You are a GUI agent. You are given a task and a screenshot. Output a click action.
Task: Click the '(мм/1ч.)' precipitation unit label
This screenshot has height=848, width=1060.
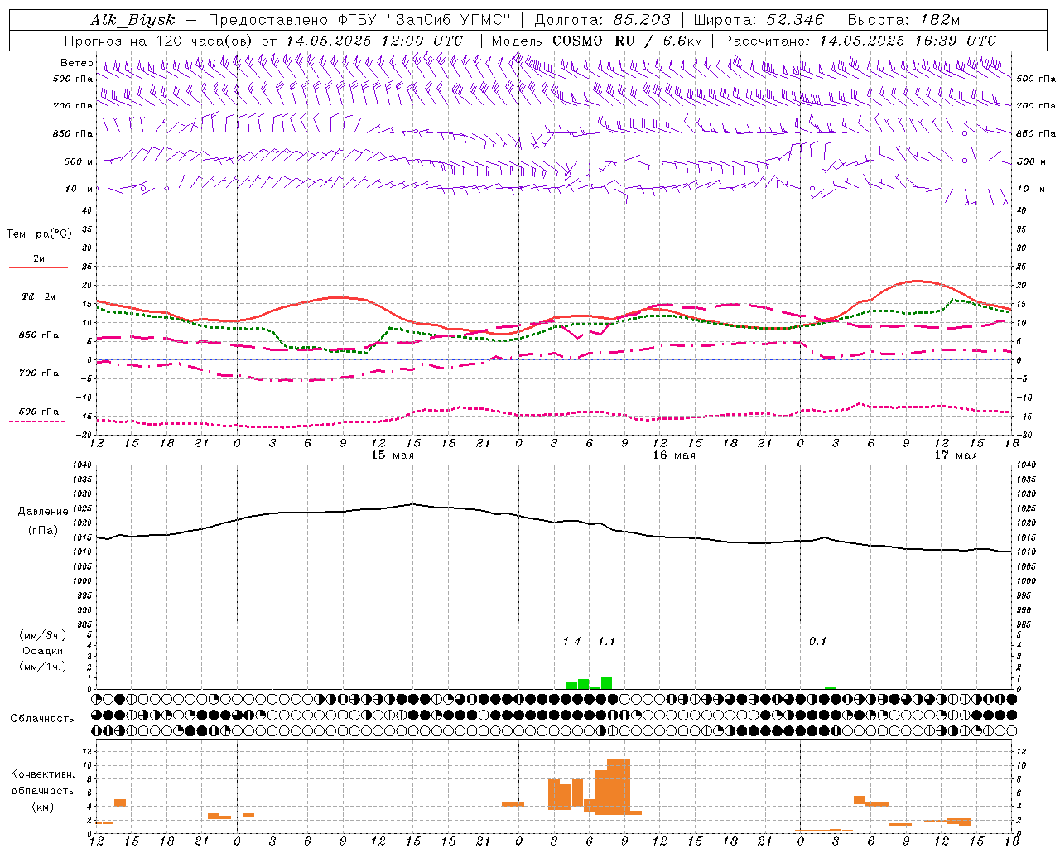click(42, 667)
